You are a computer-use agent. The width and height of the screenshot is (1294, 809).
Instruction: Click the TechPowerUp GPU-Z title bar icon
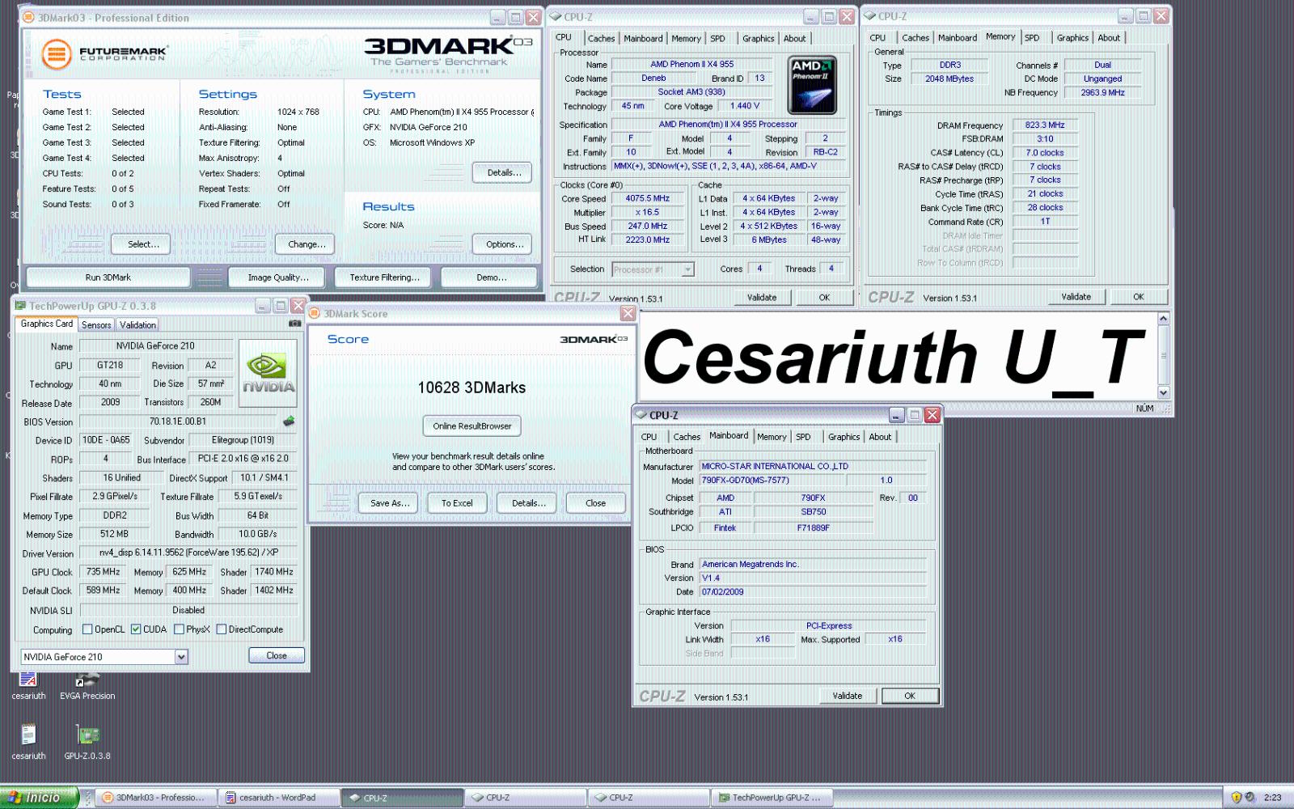[x=20, y=306]
